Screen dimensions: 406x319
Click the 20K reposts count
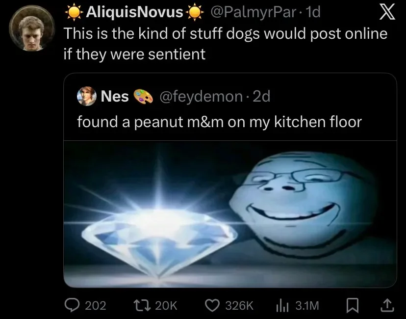(x=166, y=305)
